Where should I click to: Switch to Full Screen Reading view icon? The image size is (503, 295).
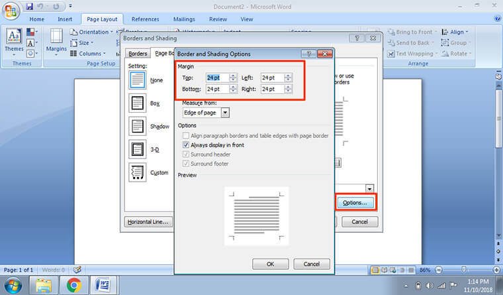coord(384,270)
